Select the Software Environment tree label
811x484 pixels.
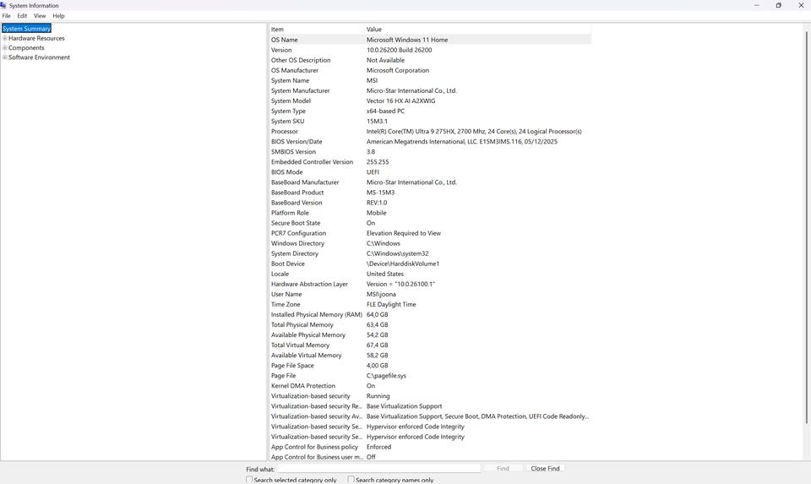coord(40,57)
